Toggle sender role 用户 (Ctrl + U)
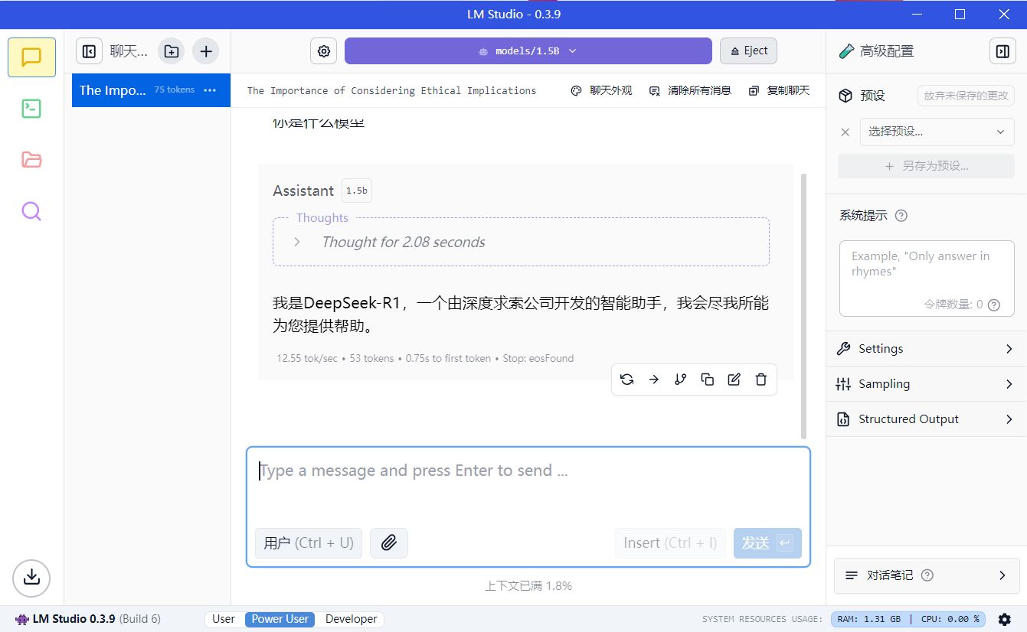Screen dimensions: 1027x632 (x=309, y=543)
